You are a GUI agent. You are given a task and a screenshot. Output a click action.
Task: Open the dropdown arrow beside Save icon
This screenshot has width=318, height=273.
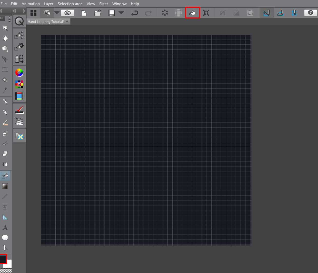[x=121, y=13]
